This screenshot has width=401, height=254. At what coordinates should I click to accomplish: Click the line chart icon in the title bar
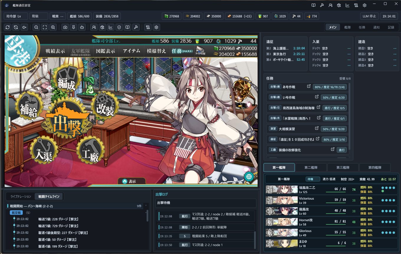coord(348,5)
